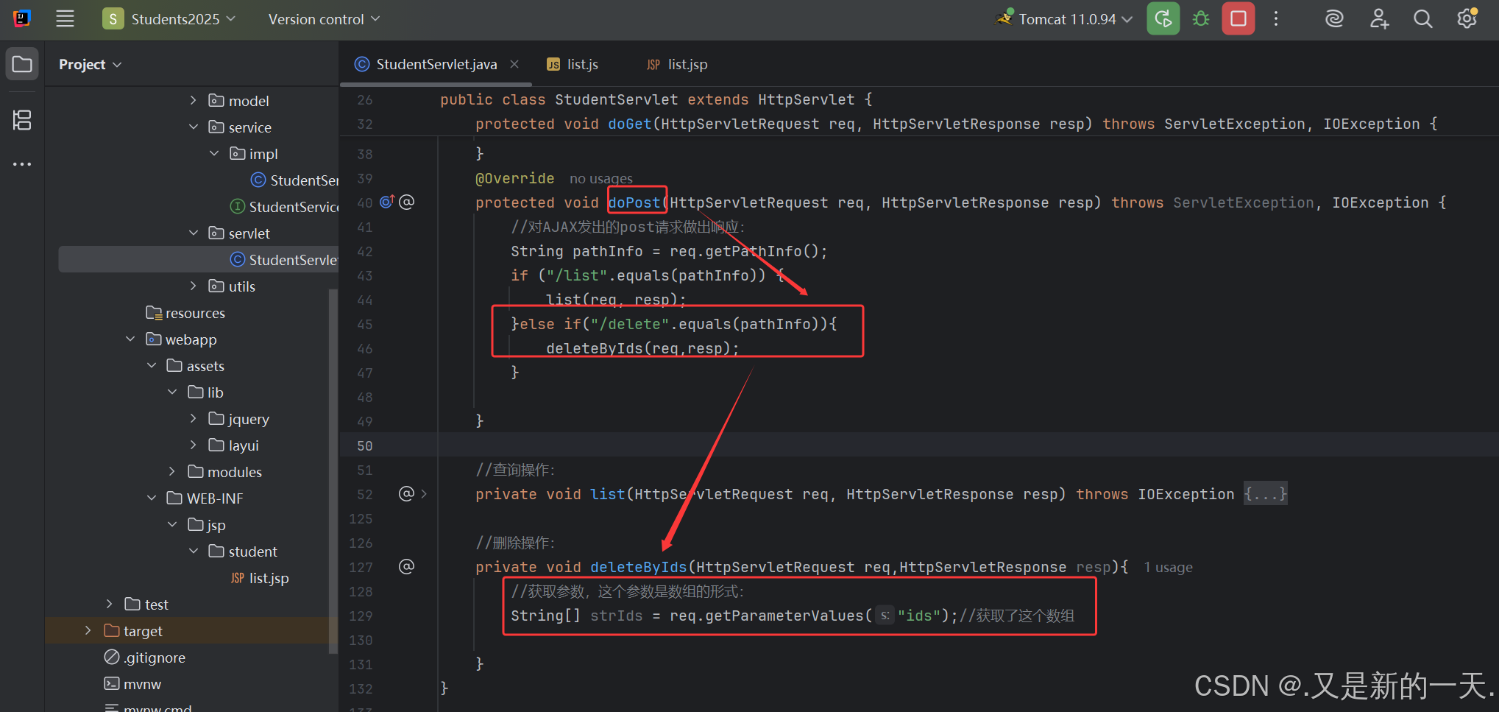The height and width of the screenshot is (712, 1499).
Task: Click the IntelliJ IDEA logo icon
Action: click(x=21, y=19)
